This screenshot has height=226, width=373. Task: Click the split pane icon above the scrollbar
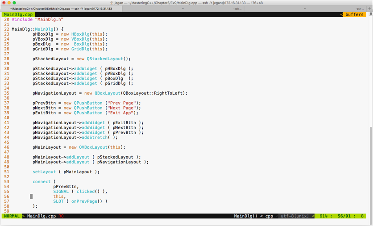(371, 14)
